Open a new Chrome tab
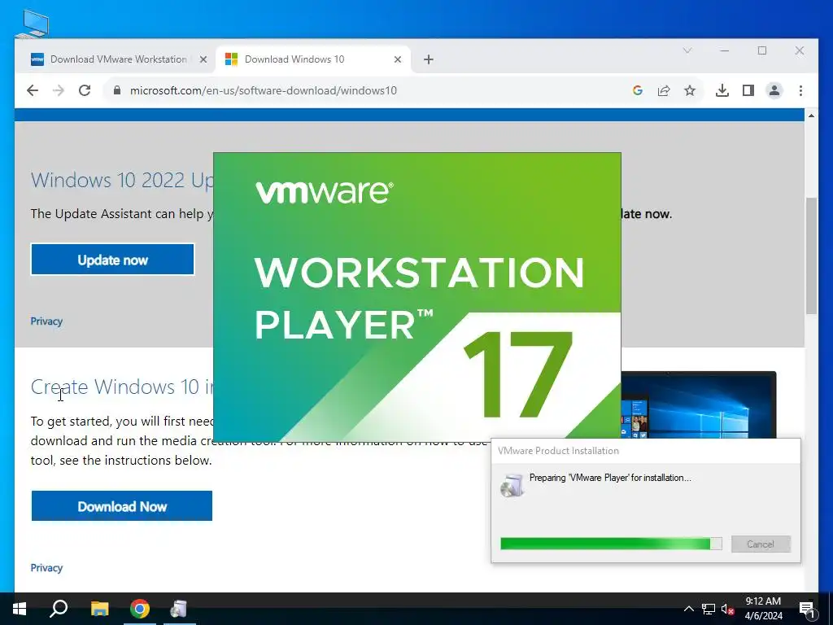This screenshot has width=833, height=625. click(429, 59)
